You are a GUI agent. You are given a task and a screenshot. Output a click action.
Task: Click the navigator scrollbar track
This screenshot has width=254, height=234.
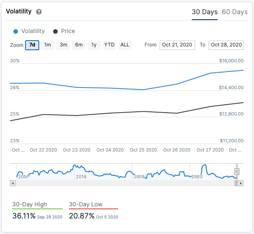click(x=125, y=183)
